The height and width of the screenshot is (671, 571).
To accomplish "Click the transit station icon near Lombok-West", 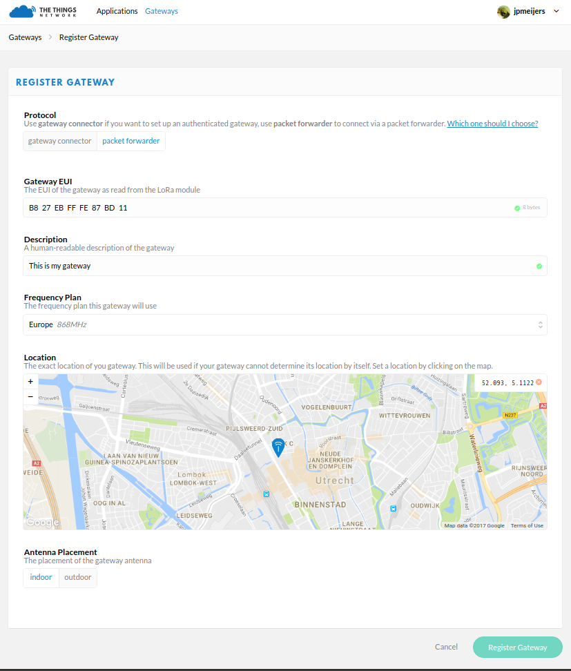I will click(x=267, y=494).
